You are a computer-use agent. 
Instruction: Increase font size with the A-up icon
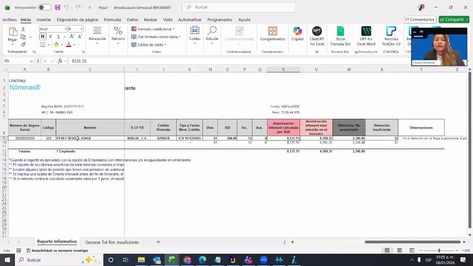coord(72,37)
